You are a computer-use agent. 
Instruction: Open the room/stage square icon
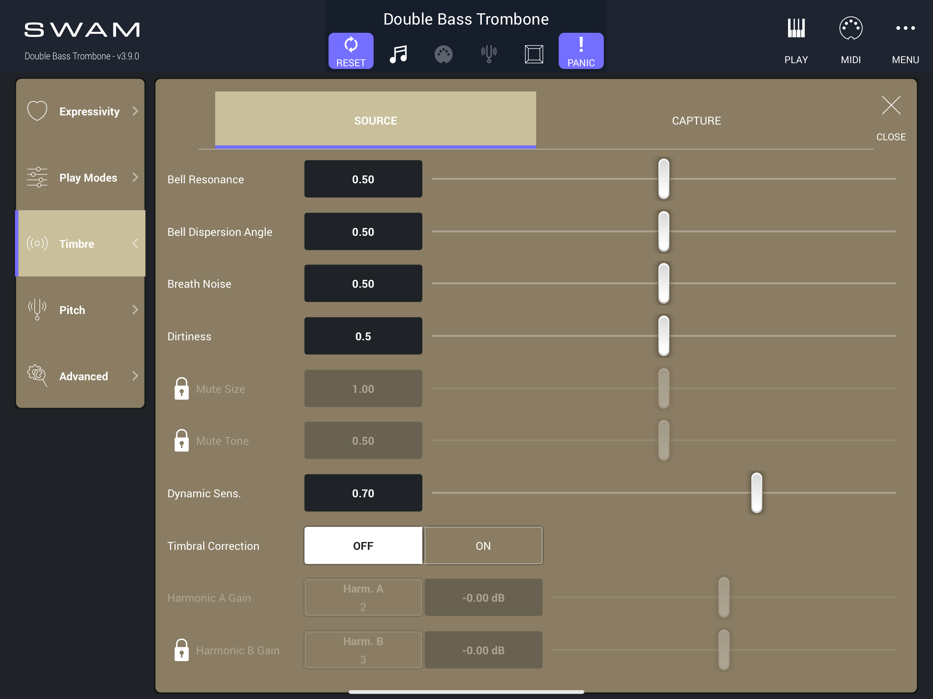534,54
